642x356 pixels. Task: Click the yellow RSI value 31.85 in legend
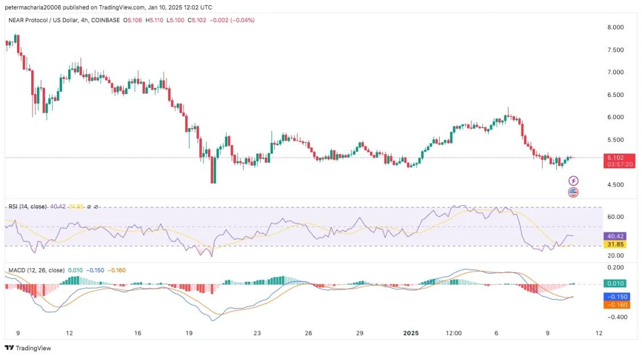(76, 206)
